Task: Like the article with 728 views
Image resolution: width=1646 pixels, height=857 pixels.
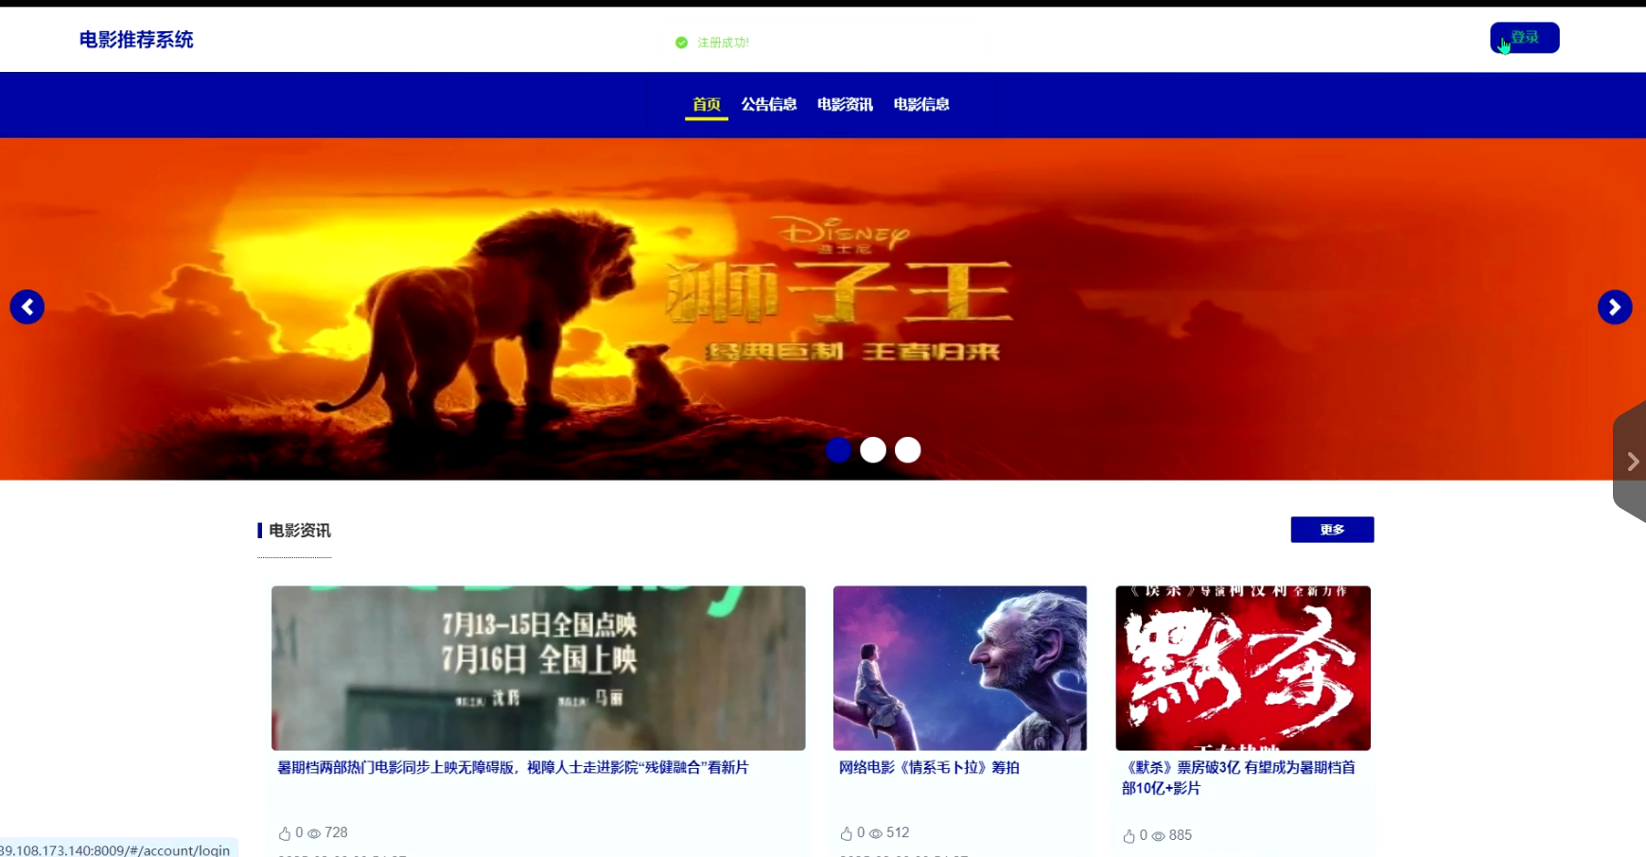Action: 285,833
